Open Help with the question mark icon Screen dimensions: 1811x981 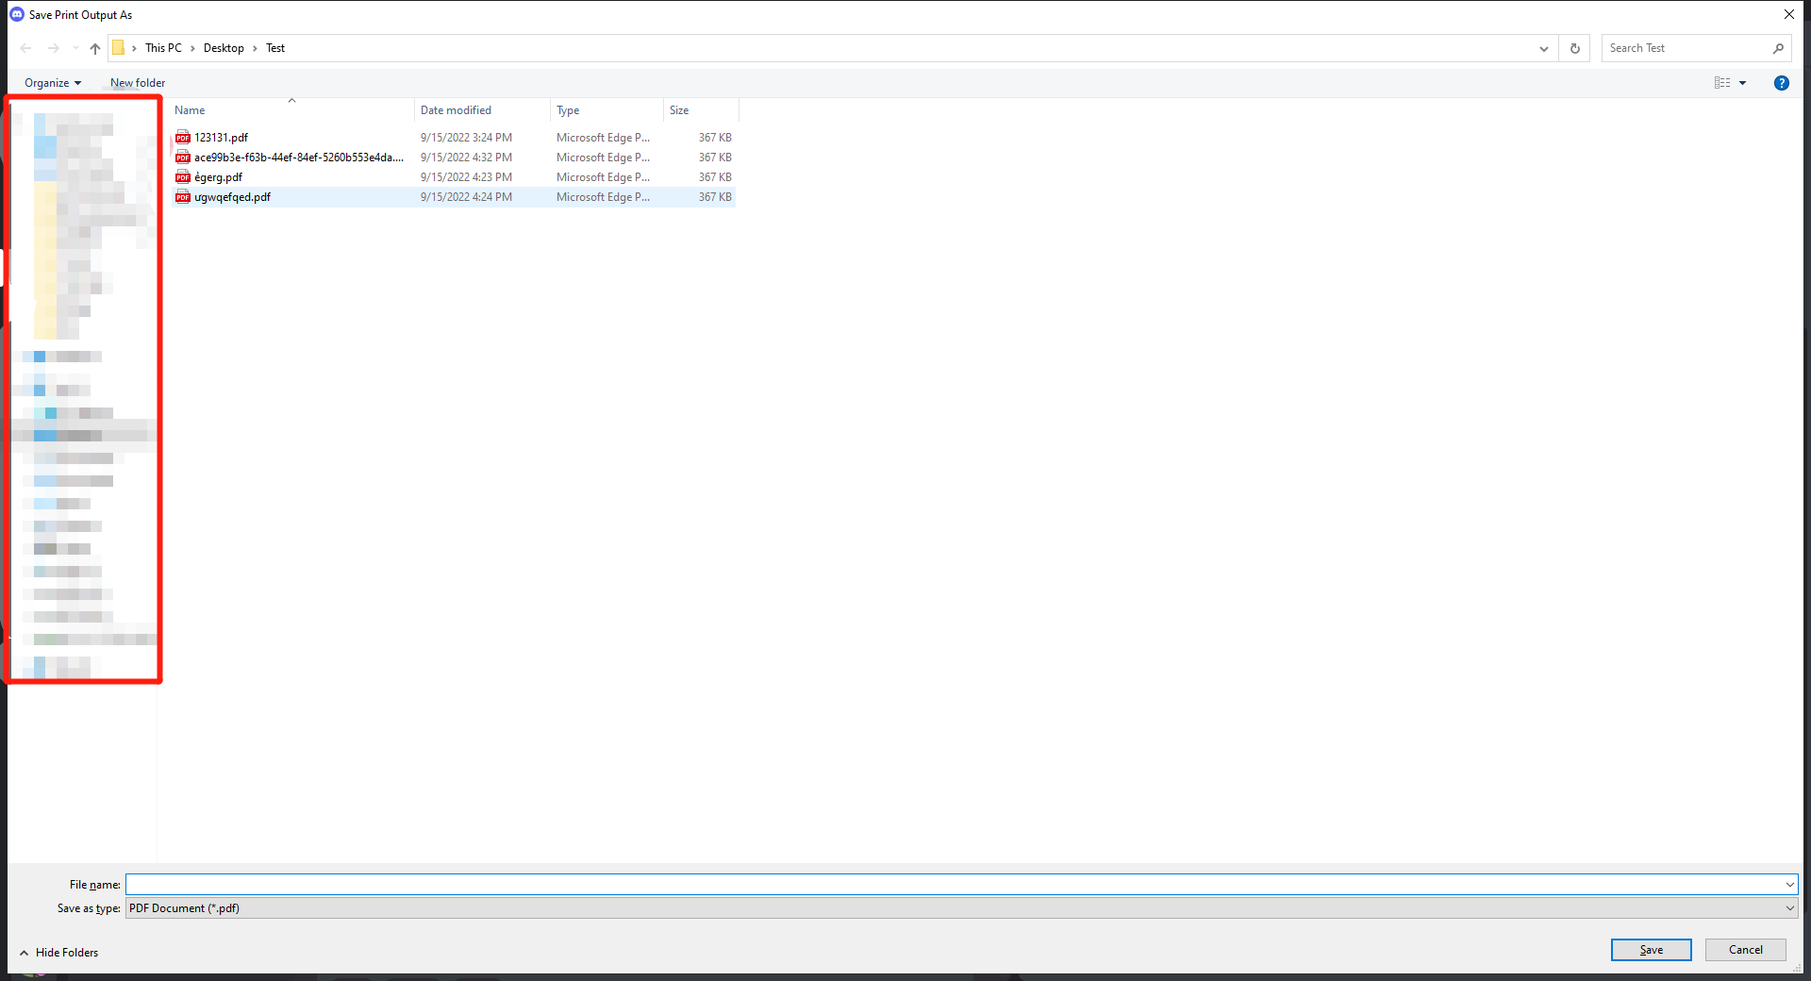coord(1782,83)
